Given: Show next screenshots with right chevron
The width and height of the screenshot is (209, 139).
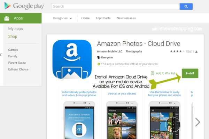Looking at the screenshot, I should (198, 122).
